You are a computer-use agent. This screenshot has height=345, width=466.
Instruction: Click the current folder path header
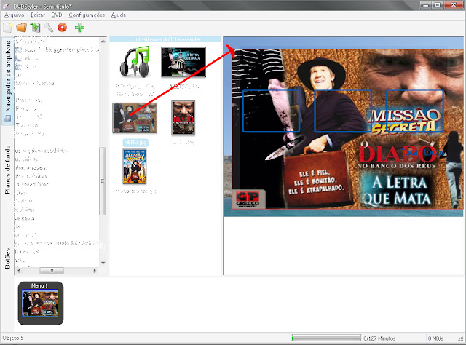point(165,39)
